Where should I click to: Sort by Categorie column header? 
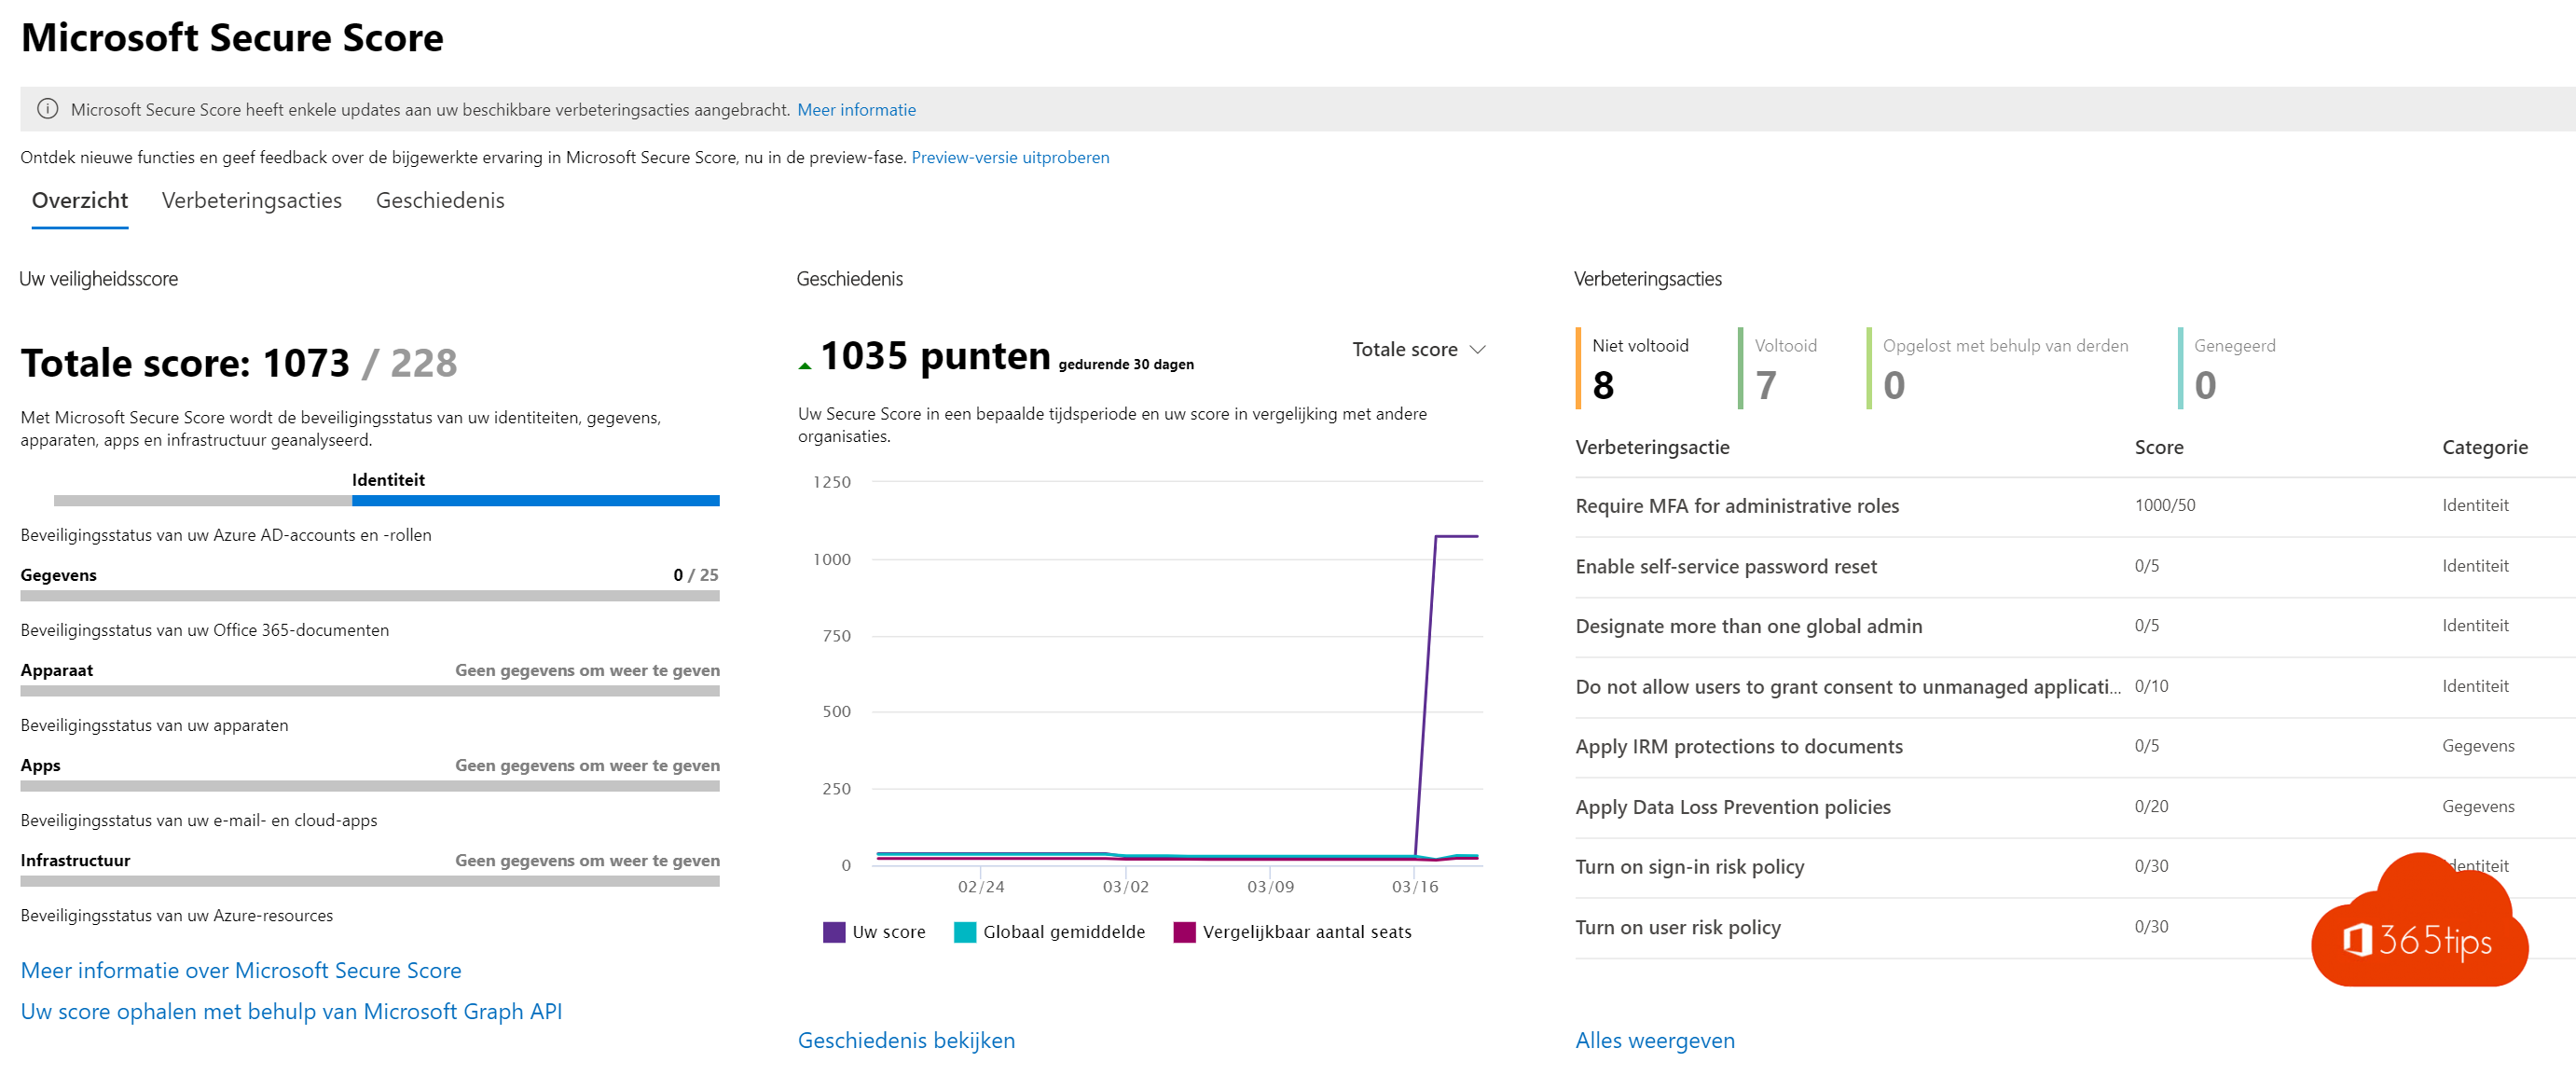2484,447
